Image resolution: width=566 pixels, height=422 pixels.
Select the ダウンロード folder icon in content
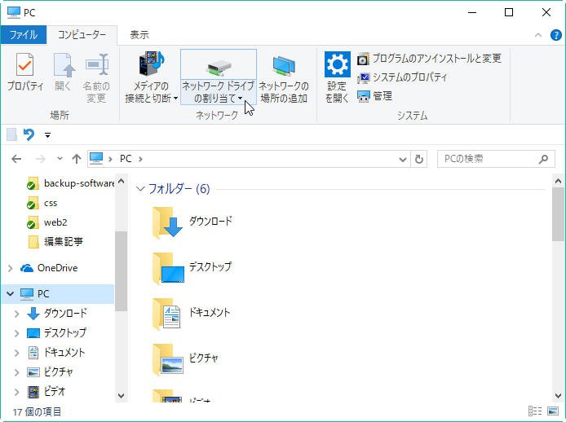point(167,222)
